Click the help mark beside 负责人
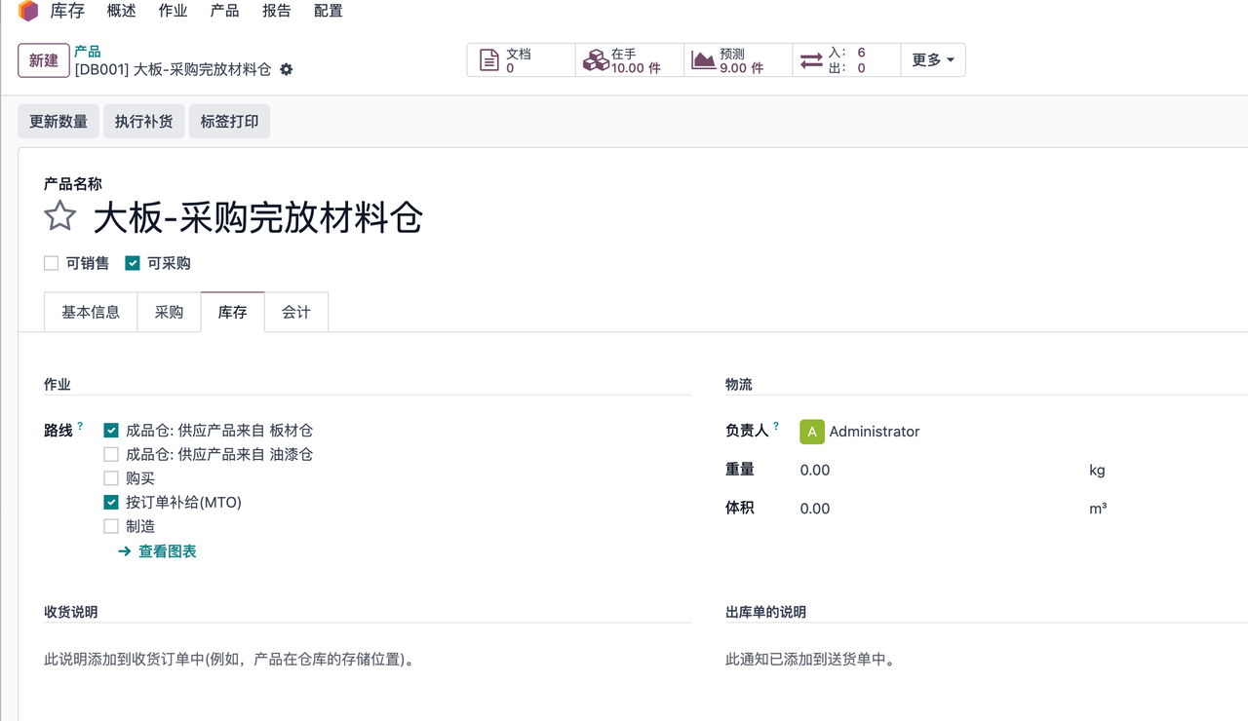 click(777, 426)
